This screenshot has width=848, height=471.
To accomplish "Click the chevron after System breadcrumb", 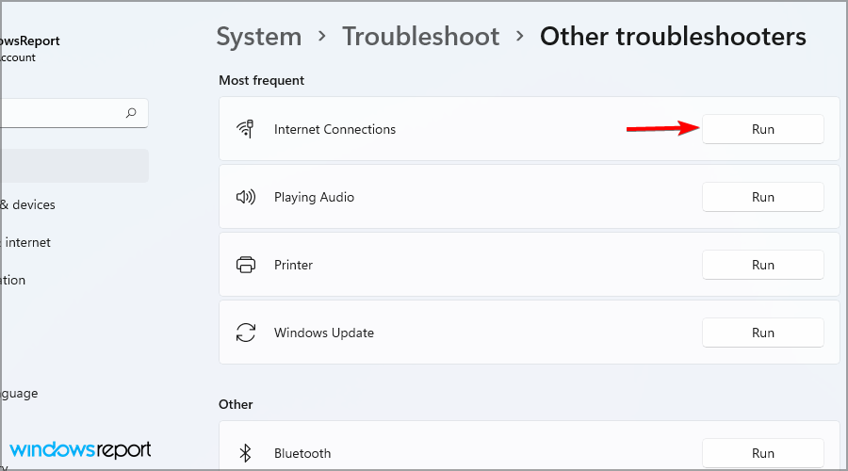I will [322, 36].
